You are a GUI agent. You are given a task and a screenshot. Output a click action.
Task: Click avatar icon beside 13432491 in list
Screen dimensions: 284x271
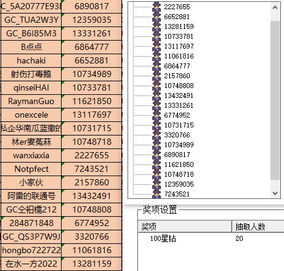(x=156, y=95)
